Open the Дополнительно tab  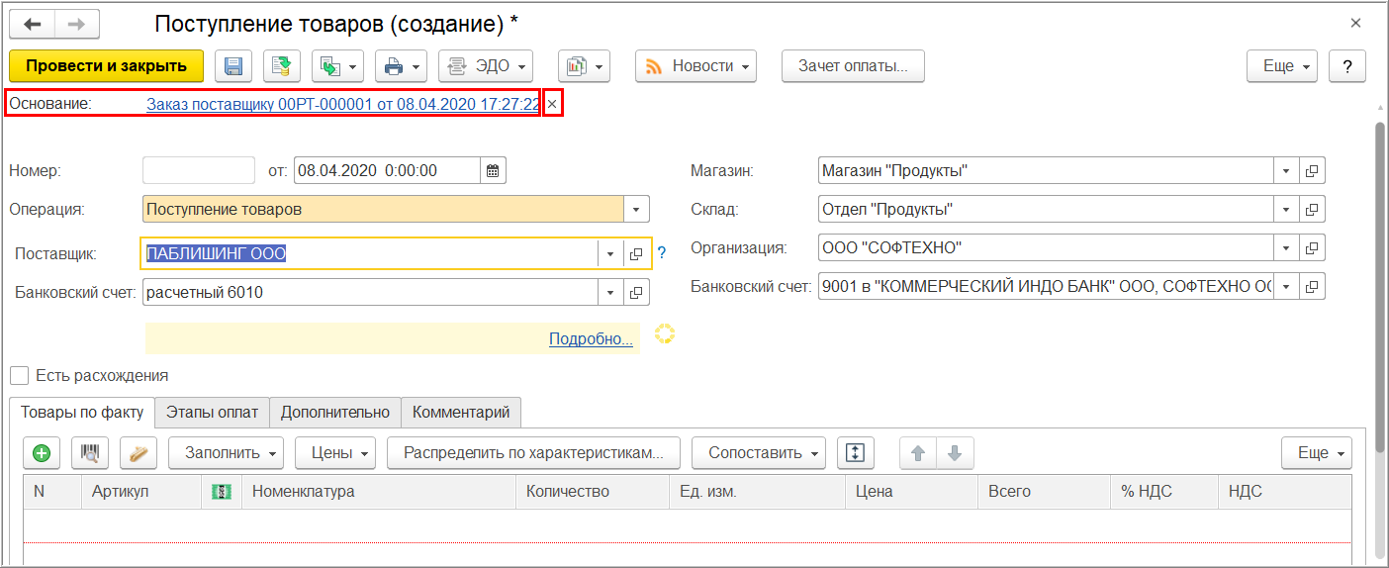click(x=335, y=412)
